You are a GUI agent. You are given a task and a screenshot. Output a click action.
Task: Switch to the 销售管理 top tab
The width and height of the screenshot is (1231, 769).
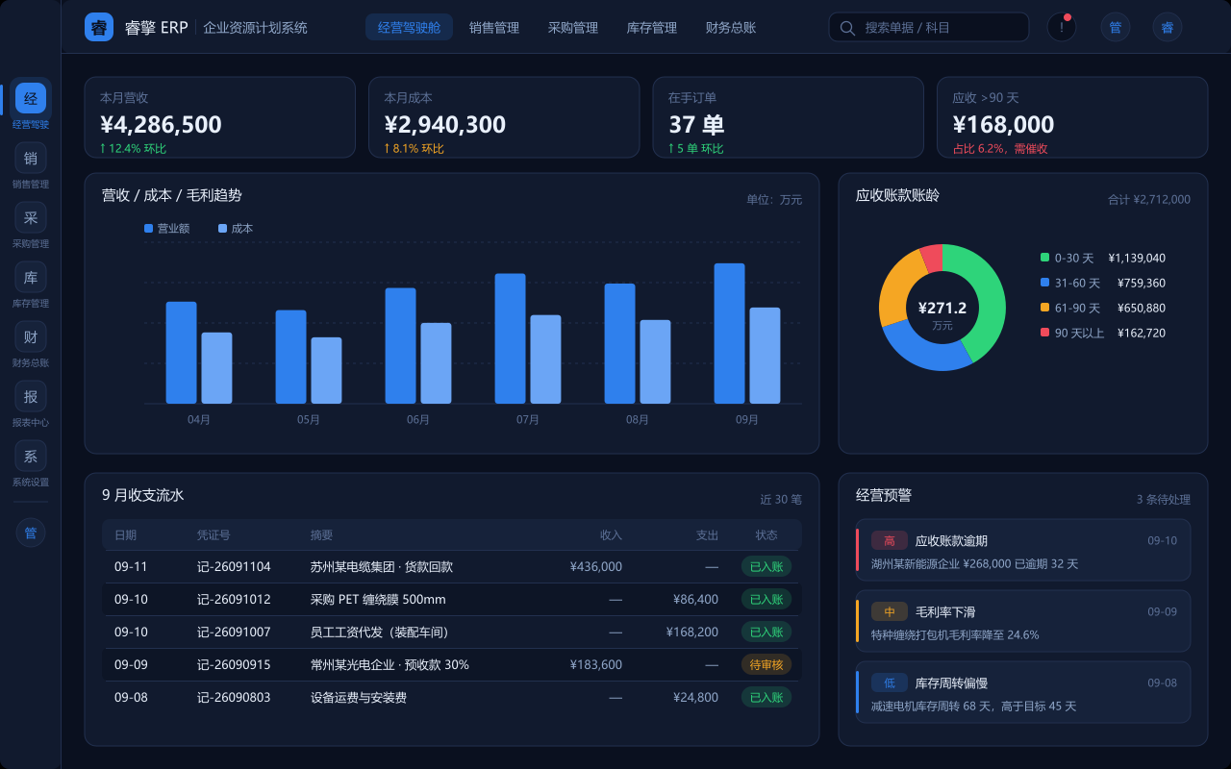(494, 27)
